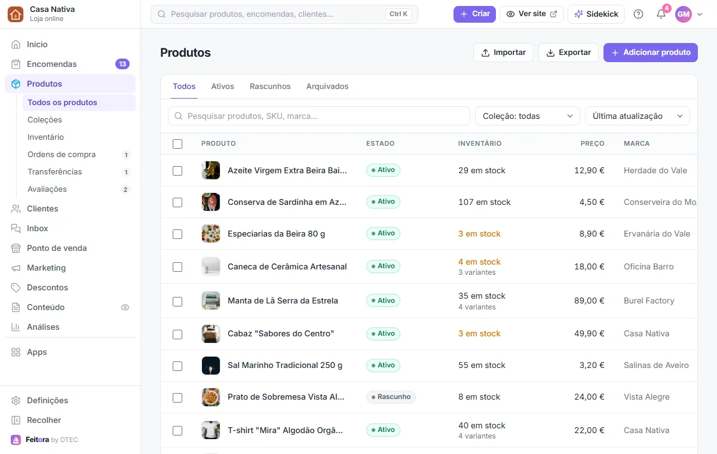Click the Apps grid icon
Image resolution: width=717 pixels, height=454 pixels.
click(x=16, y=352)
